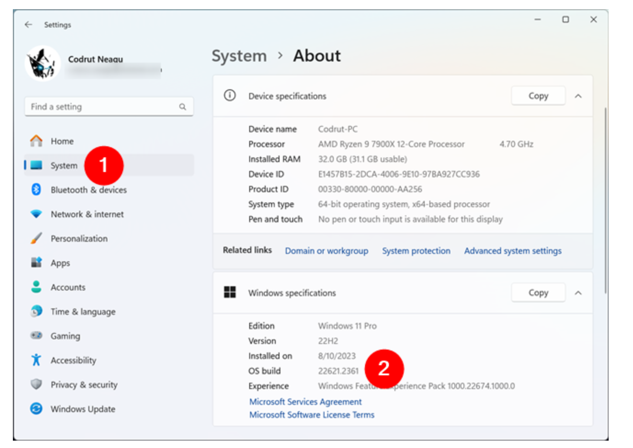Collapse the Device specifications section chevron
The image size is (633, 448).
click(x=578, y=96)
